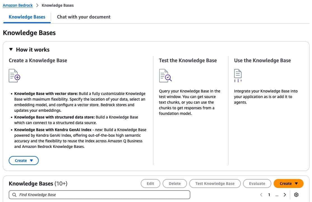Screen dimensions: 312x202
Task: Click the Create a Knowledge Base document-plus icon
Action: click(14, 75)
